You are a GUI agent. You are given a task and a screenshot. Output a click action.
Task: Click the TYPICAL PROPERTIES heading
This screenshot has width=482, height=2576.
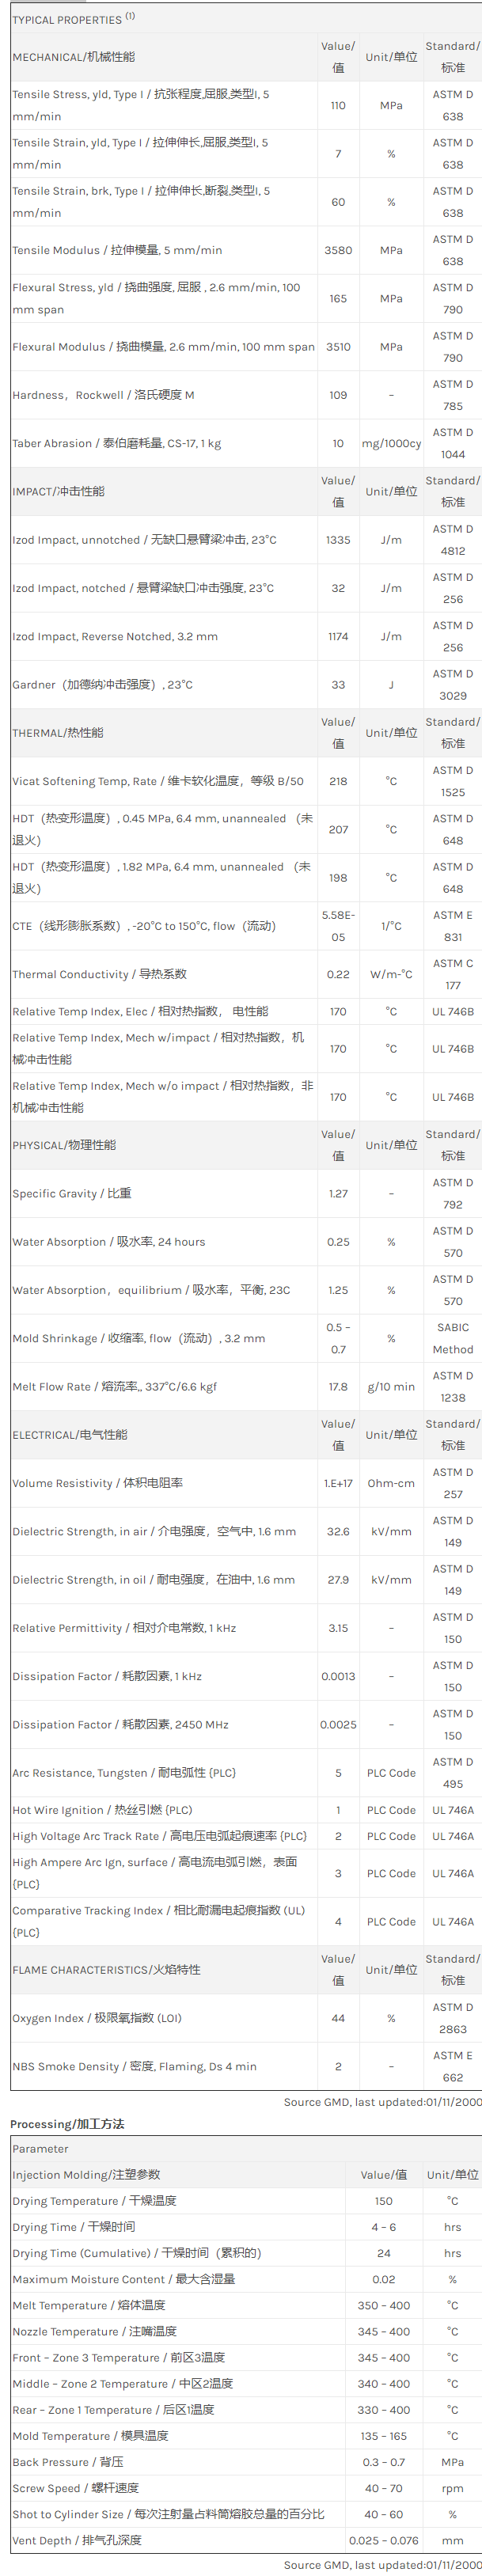pyautogui.click(x=67, y=20)
